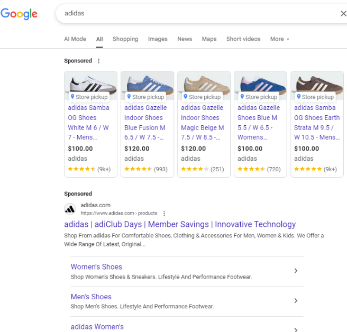347x332 pixels.
Task: Open the Maps tab
Action: click(209, 39)
